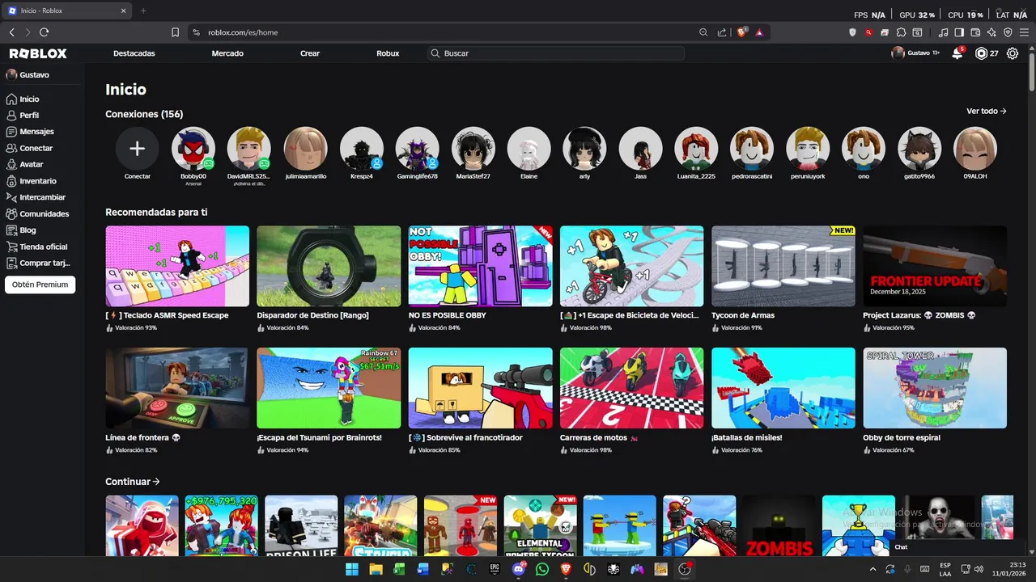Open Elaine connection avatar

pos(529,149)
